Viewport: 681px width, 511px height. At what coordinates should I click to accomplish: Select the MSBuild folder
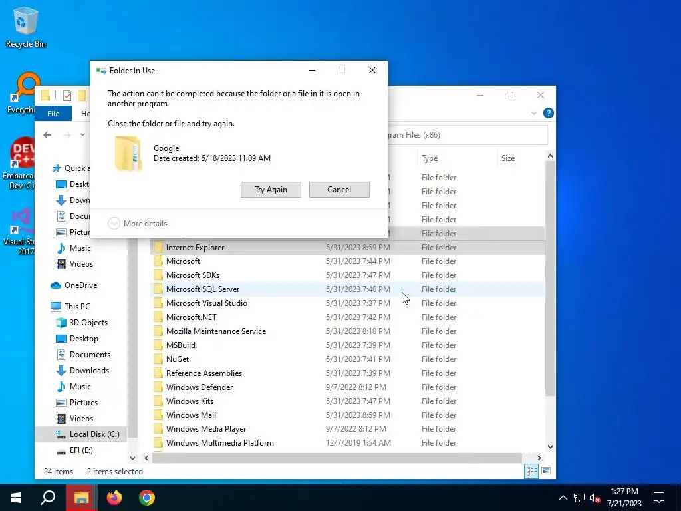347,345
